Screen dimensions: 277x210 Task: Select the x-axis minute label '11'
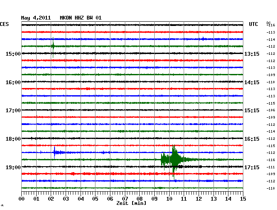pos(184,199)
